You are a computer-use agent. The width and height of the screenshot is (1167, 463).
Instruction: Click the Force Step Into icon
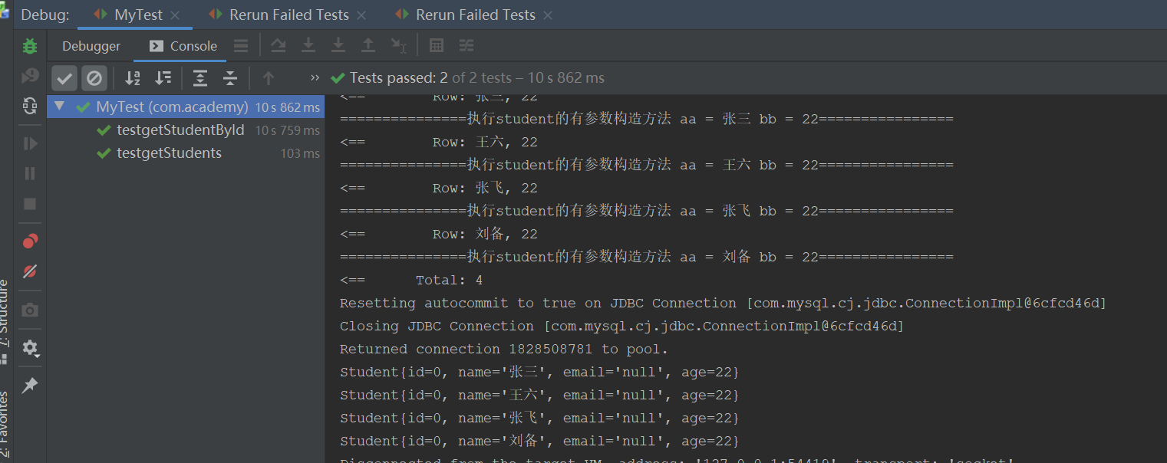click(338, 46)
